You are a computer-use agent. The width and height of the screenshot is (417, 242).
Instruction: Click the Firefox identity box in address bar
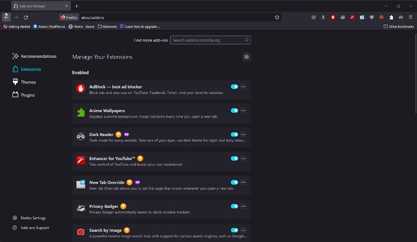(x=69, y=18)
